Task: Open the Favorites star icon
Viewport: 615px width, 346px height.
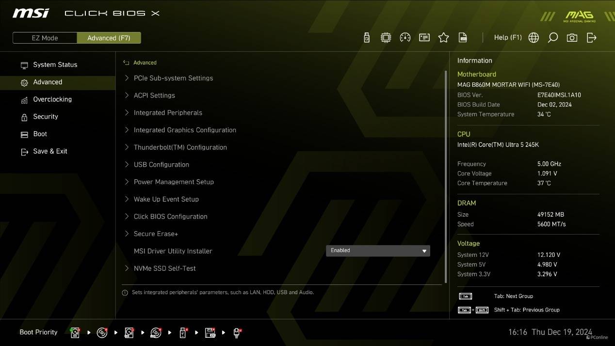Action: [x=443, y=38]
